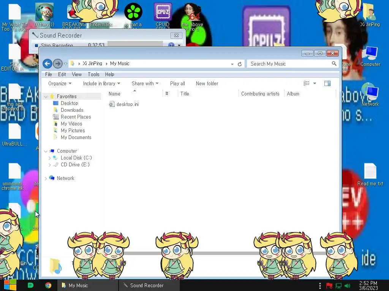Show hidden tray icons with dots
The width and height of the screenshot is (389, 291).
click(x=320, y=286)
